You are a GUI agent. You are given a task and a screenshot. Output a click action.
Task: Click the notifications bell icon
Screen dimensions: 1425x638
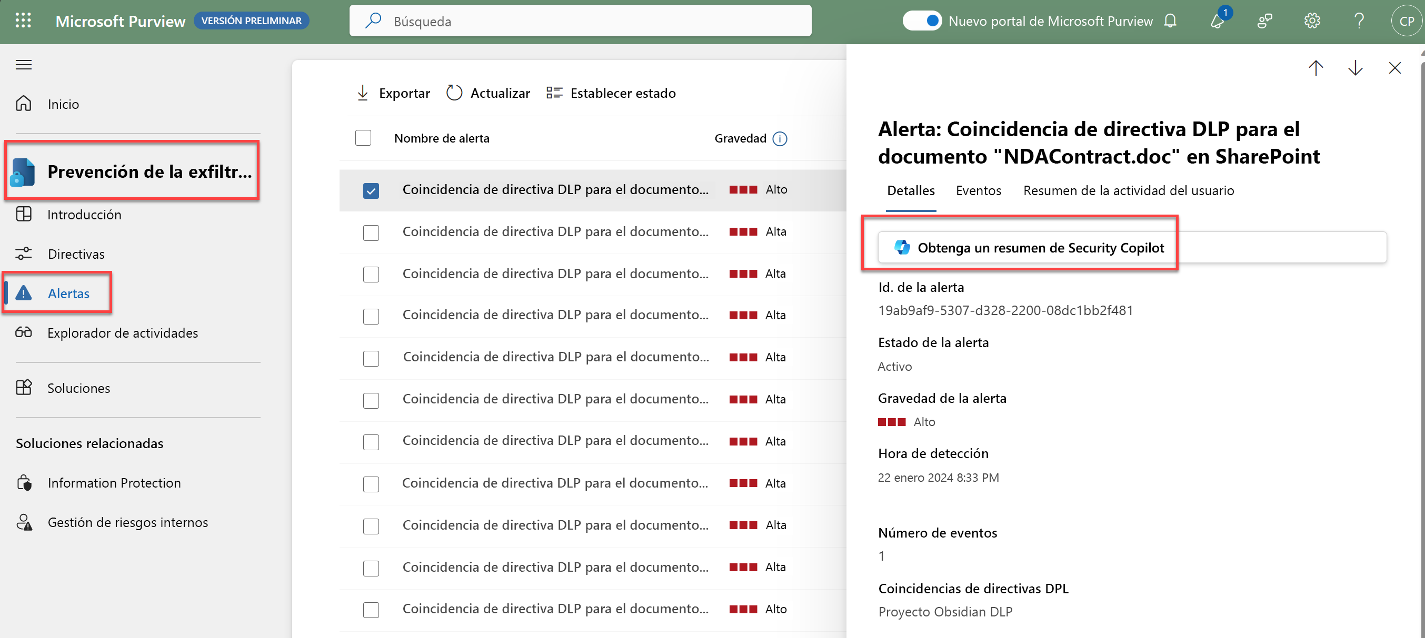[x=1170, y=21]
